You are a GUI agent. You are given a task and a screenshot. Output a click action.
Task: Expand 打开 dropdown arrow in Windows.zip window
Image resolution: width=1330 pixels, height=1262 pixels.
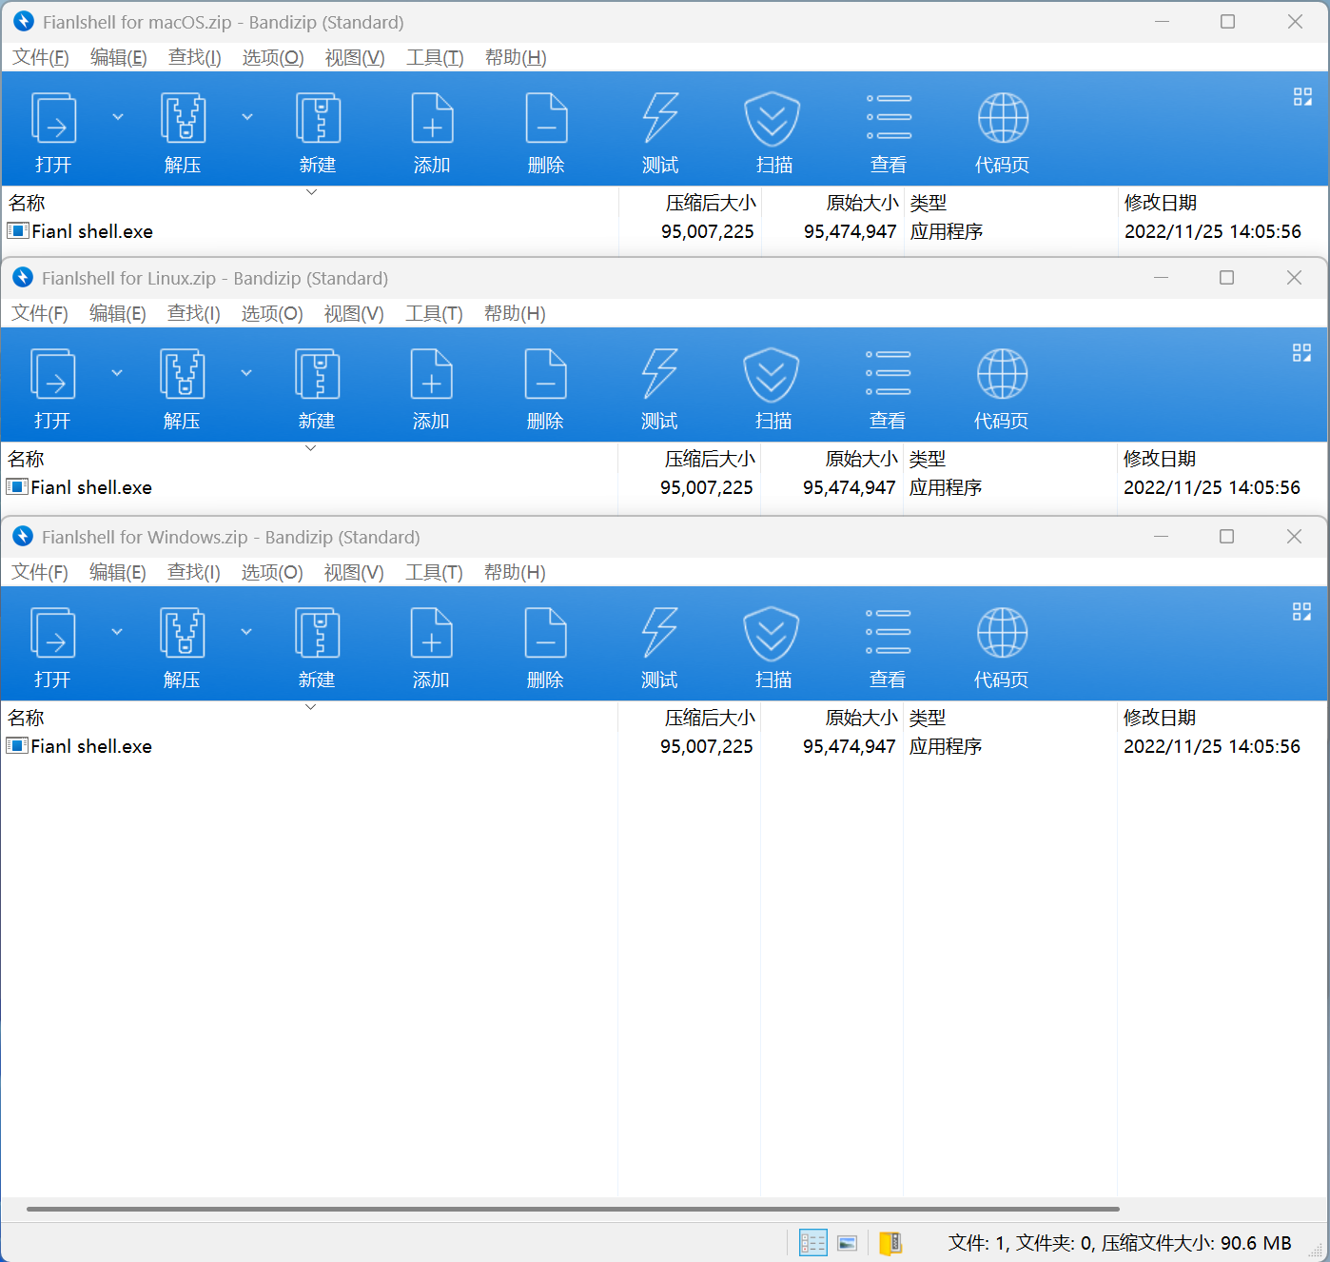(x=117, y=632)
